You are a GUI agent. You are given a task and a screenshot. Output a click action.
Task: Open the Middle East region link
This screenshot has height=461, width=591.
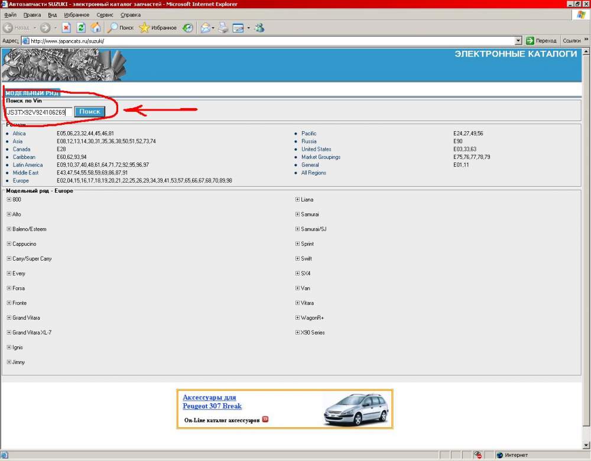coord(25,173)
